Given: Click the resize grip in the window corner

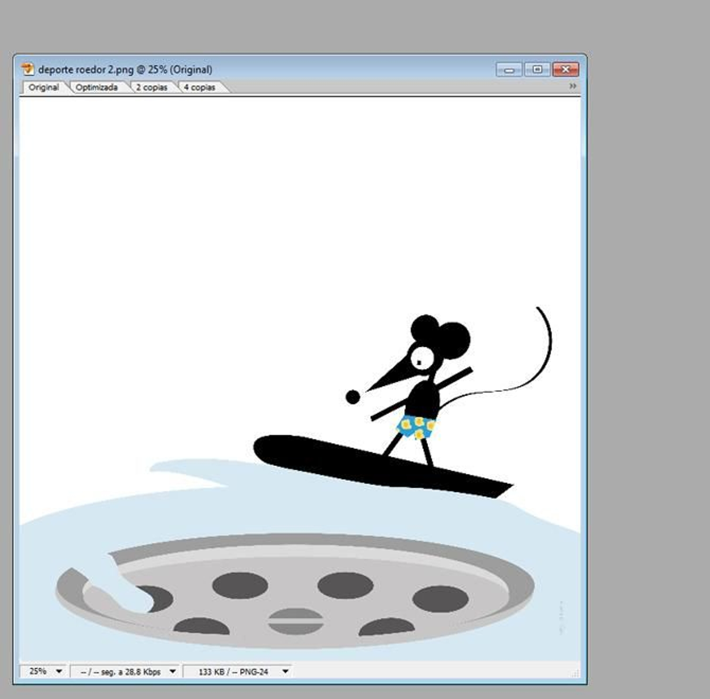Looking at the screenshot, I should tap(575, 673).
